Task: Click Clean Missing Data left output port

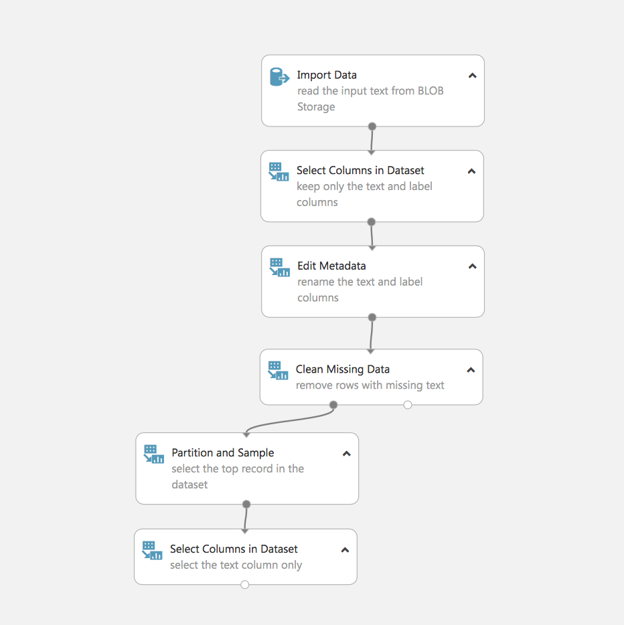Action: [333, 405]
